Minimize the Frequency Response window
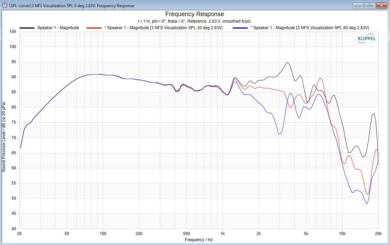Screen dimensions: 390x245 (x=359, y=5)
